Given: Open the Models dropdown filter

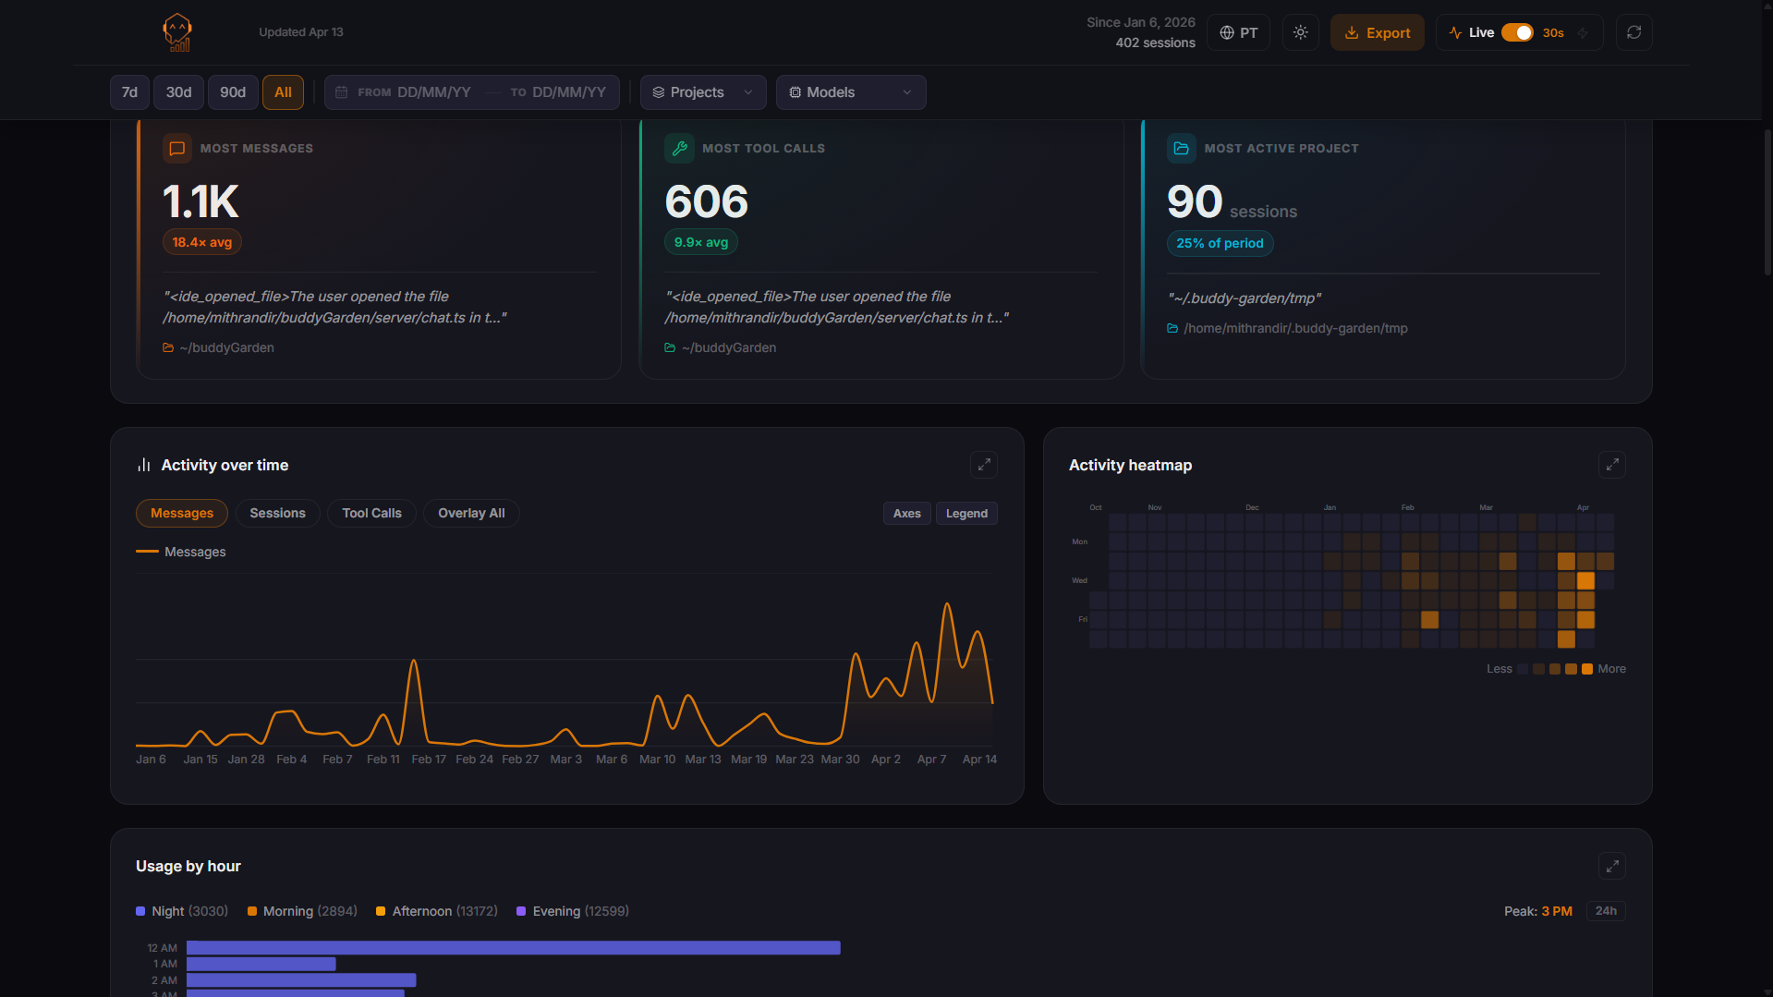Looking at the screenshot, I should (x=850, y=92).
